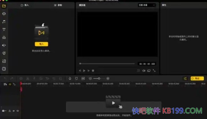Screen dimensions: 207x119
Task: Click the timeline zoom slider handle
Action: click(x=99, y=78)
